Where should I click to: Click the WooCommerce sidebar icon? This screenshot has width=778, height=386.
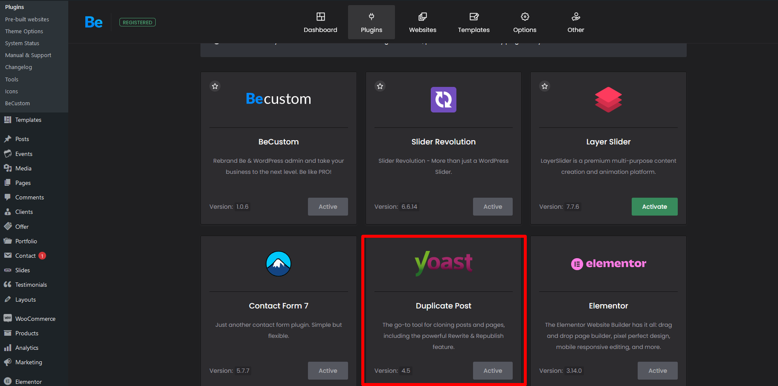click(8, 318)
